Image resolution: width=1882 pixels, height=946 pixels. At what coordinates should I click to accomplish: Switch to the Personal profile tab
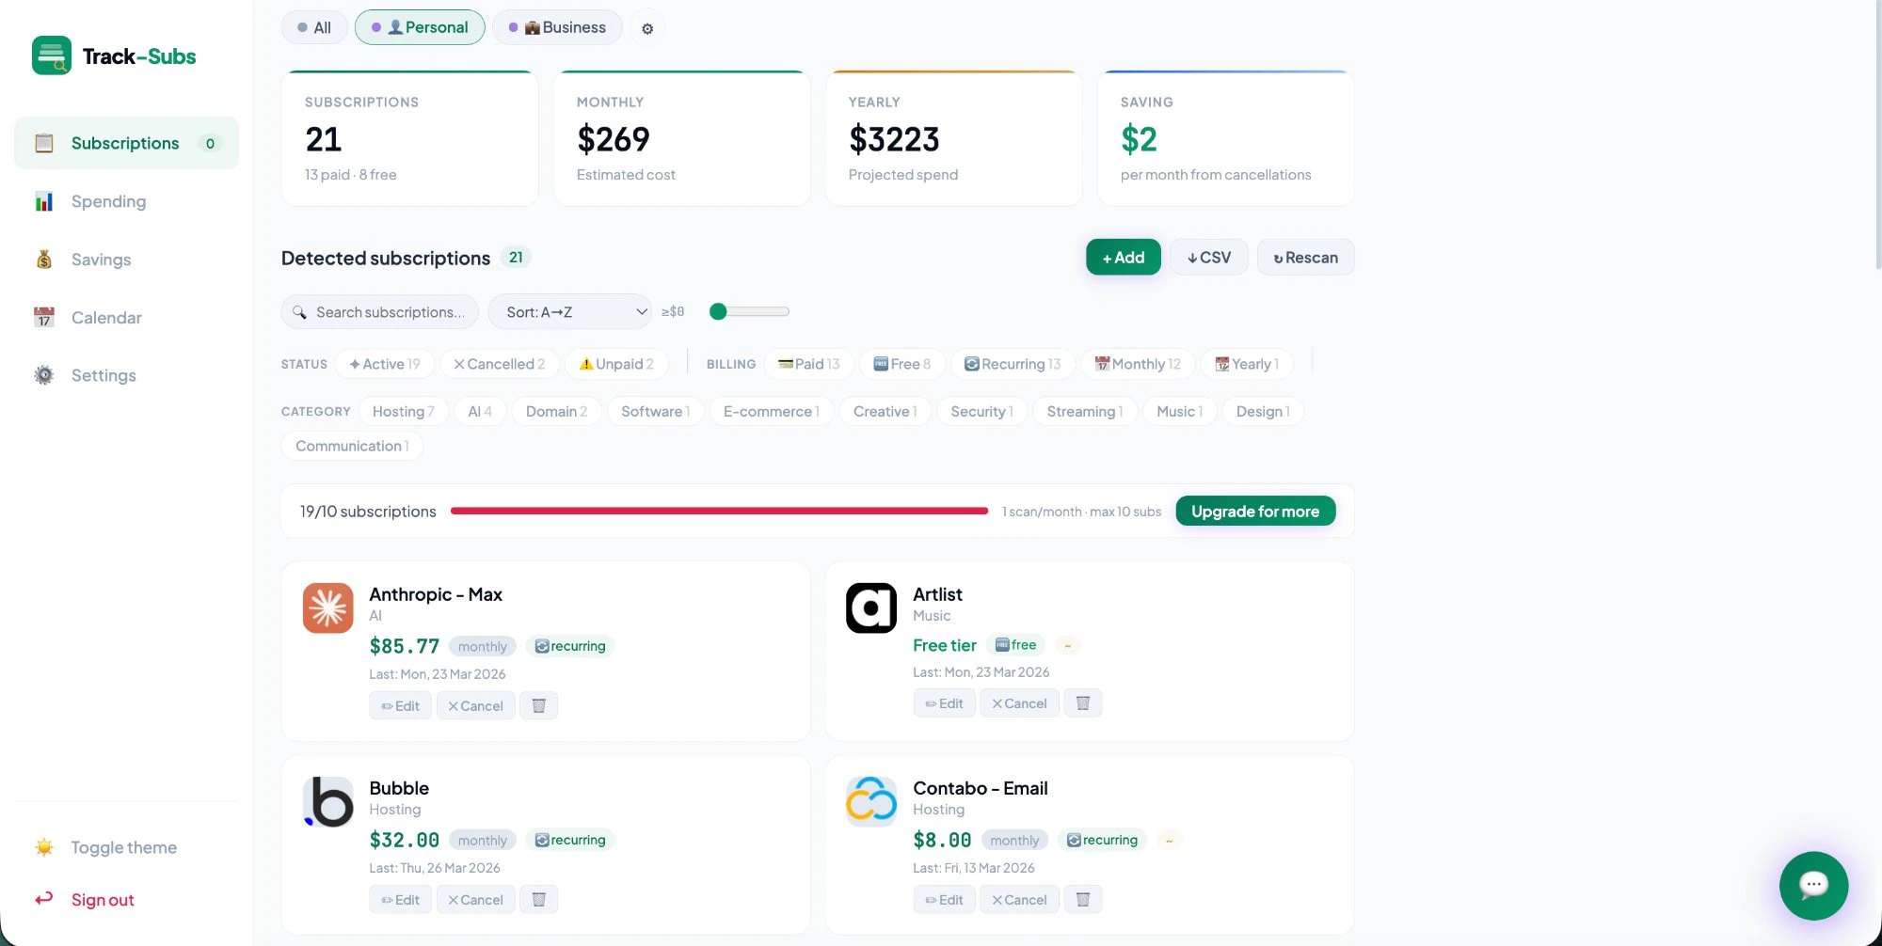(x=420, y=27)
